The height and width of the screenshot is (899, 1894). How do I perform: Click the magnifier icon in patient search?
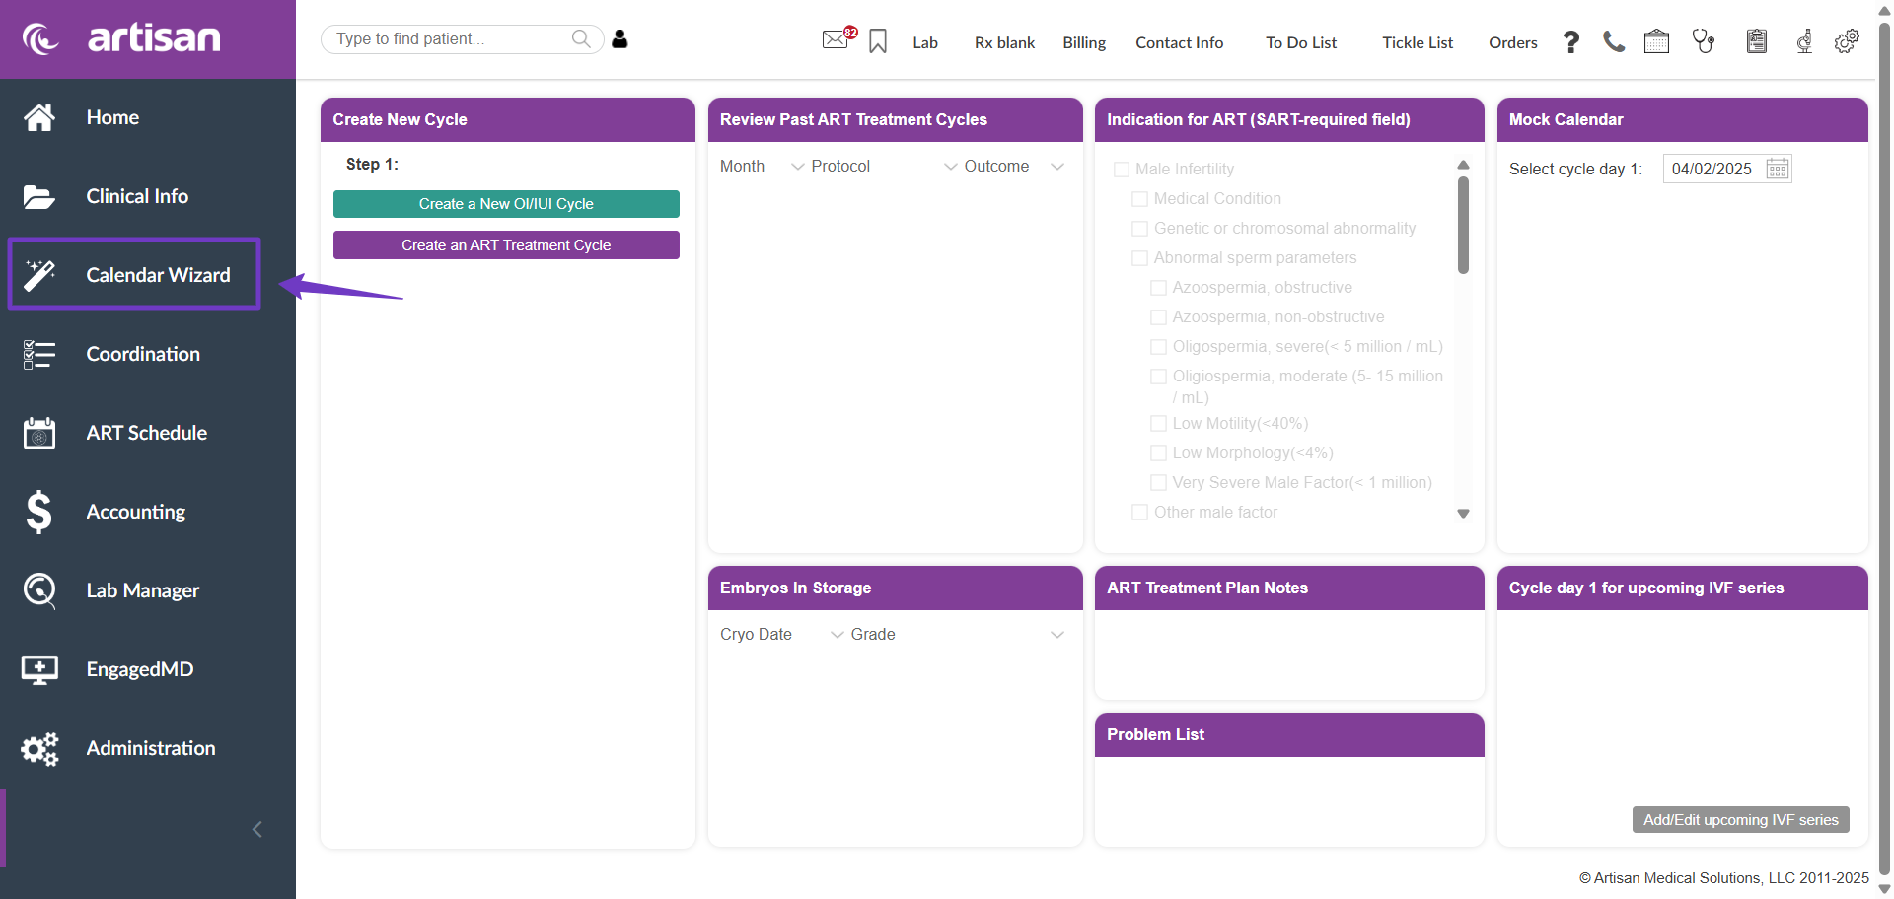coord(581,38)
